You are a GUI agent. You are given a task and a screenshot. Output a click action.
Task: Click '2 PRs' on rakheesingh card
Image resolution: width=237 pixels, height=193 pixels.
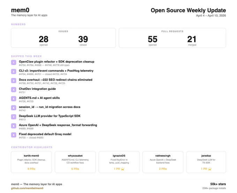tap(163, 169)
